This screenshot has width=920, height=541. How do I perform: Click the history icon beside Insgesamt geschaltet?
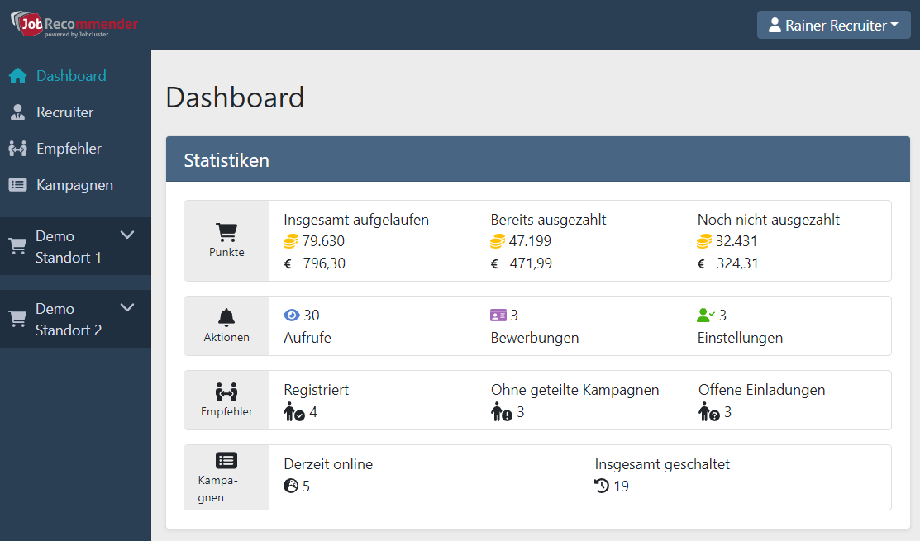pyautogui.click(x=603, y=486)
